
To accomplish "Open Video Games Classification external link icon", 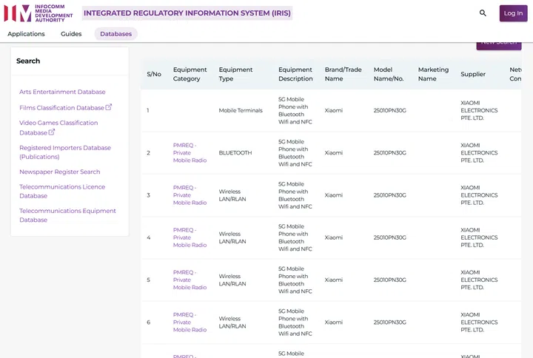I will (x=52, y=132).
